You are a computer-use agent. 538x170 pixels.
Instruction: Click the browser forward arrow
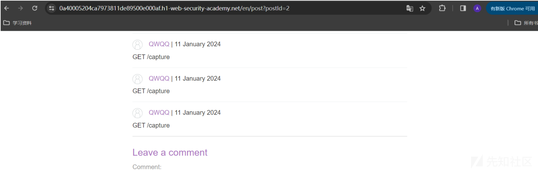point(21,8)
